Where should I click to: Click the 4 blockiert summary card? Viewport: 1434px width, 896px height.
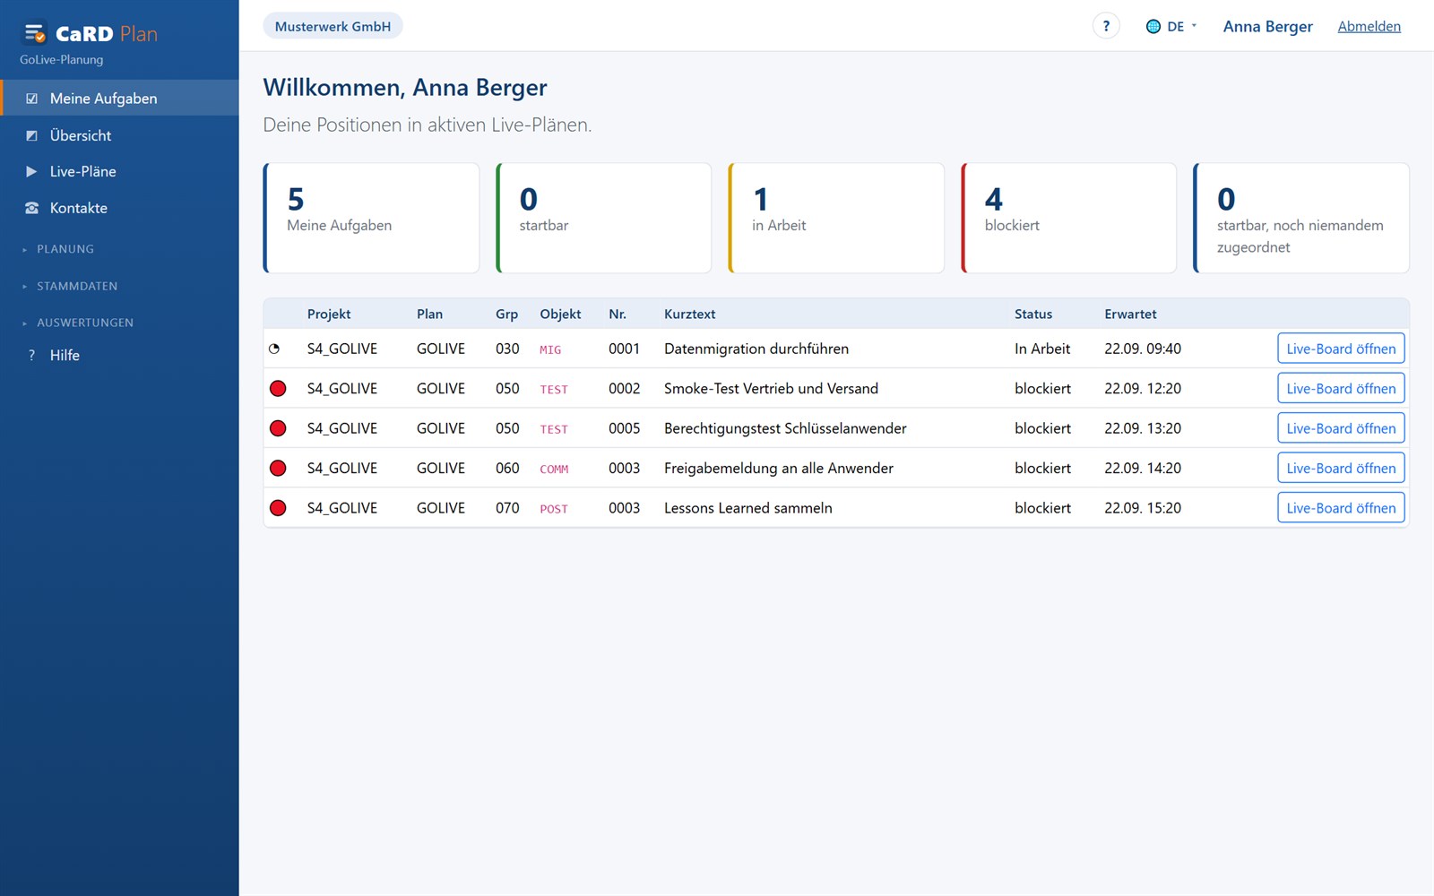tap(1068, 218)
